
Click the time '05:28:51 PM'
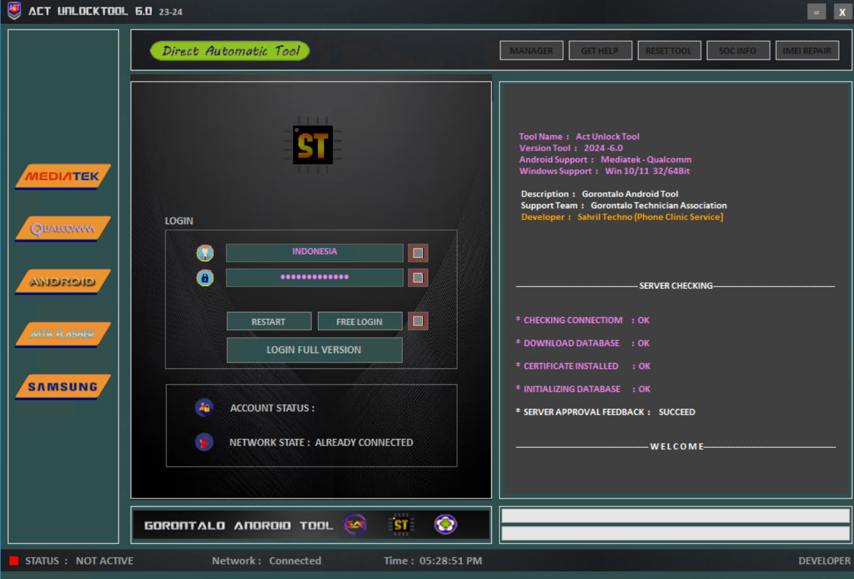(x=451, y=561)
